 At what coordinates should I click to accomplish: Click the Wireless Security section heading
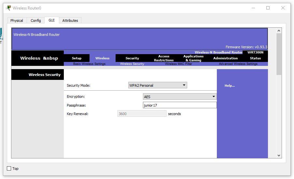tap(44, 75)
